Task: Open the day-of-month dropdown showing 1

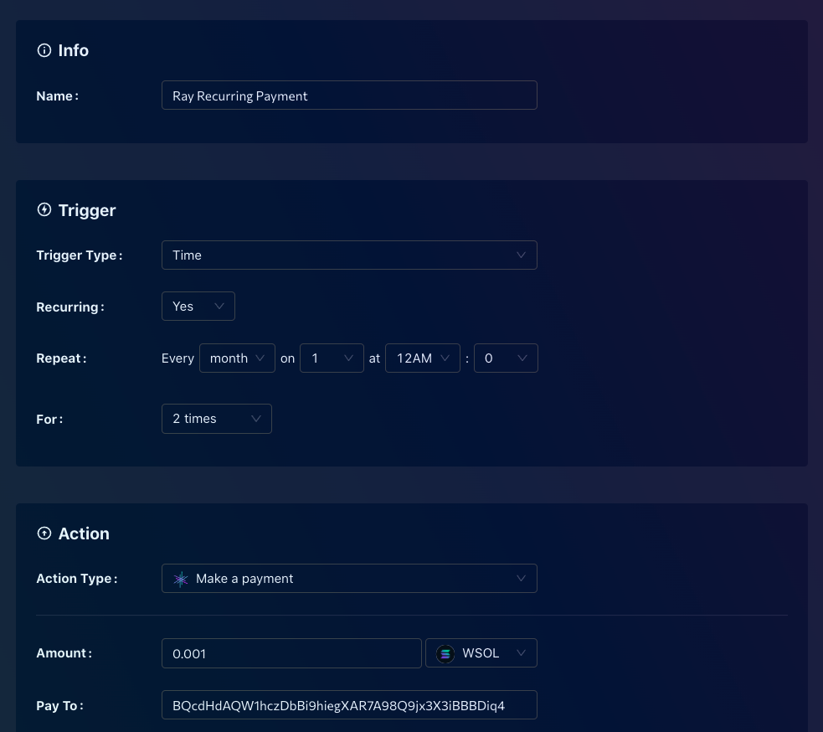Action: (x=332, y=358)
